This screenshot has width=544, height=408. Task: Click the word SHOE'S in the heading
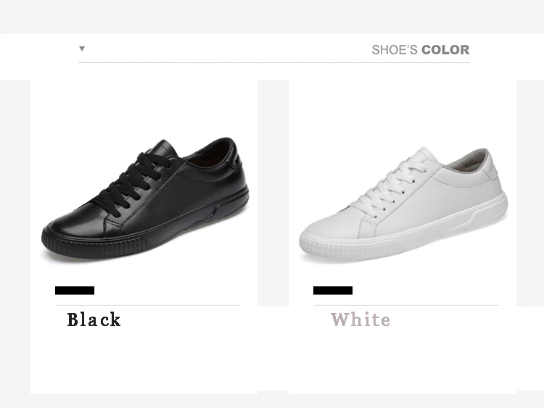click(395, 50)
